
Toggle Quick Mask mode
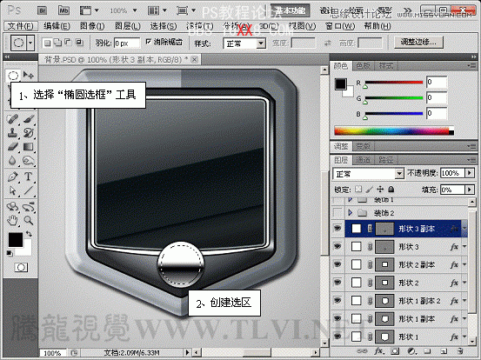click(x=21, y=268)
